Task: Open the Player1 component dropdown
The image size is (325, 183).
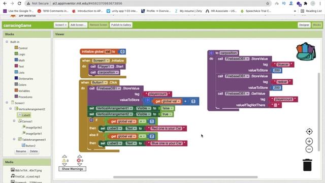Action: [x=106, y=67]
